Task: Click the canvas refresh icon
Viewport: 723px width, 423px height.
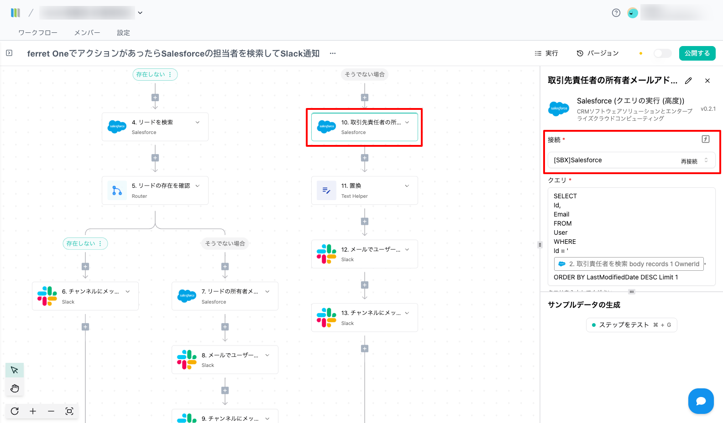Action: coord(15,411)
